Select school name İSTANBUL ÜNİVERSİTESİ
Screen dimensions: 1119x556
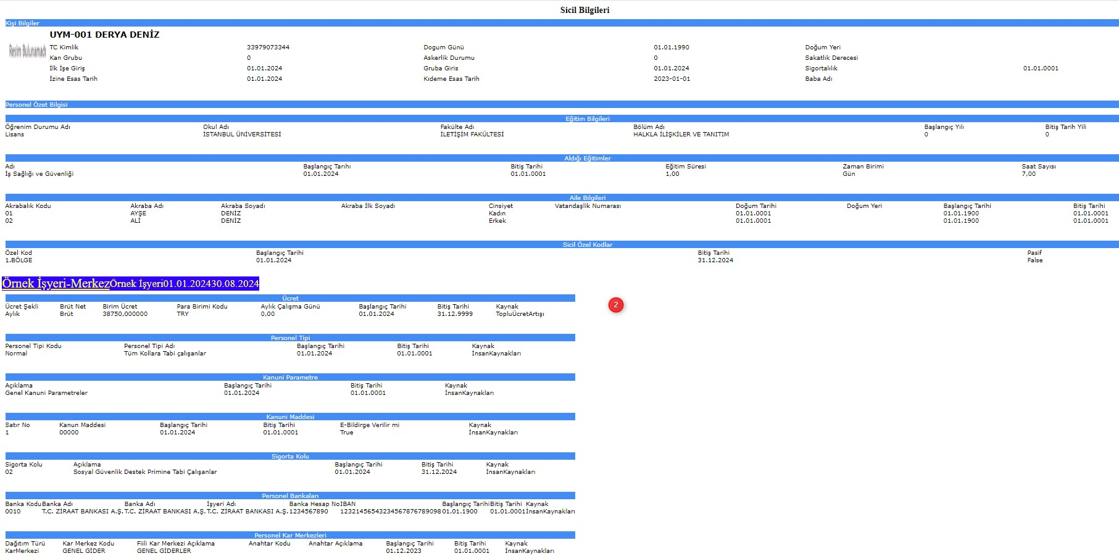coord(242,135)
